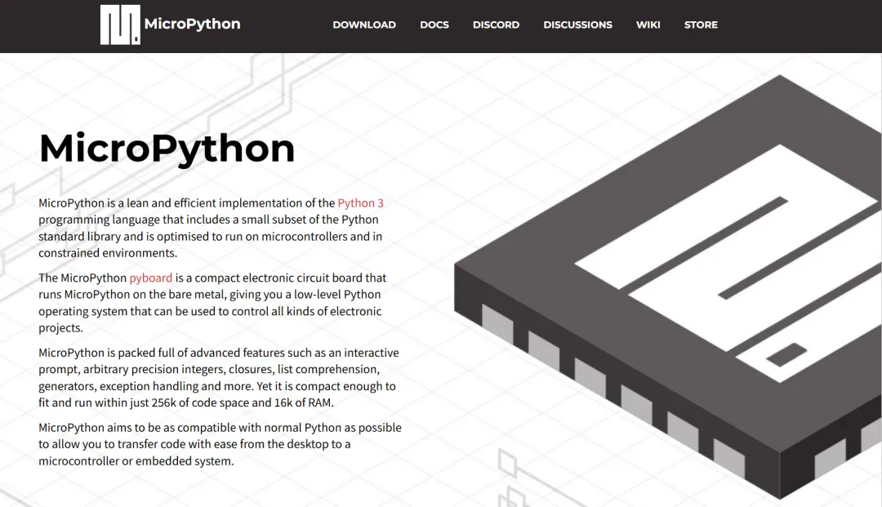Click the isometric chip illustration
This screenshot has height=507, width=882.
[x=668, y=287]
